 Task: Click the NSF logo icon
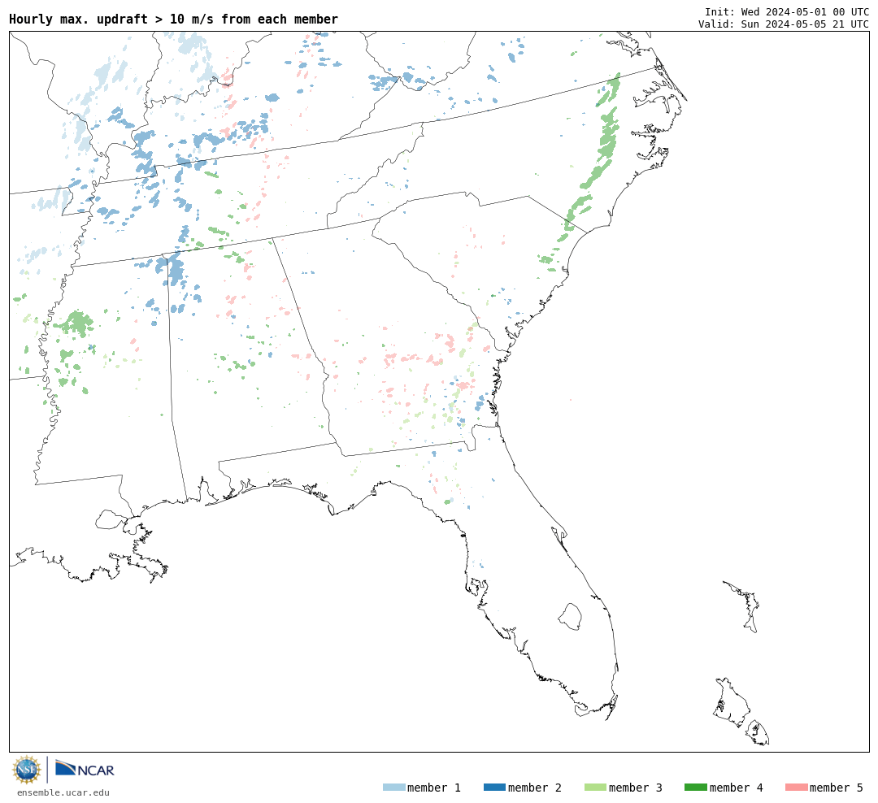pos(26,770)
